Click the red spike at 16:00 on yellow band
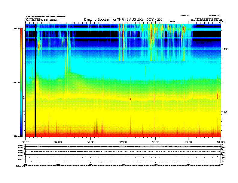Screen dimensions: 238x183 (154, 100)
